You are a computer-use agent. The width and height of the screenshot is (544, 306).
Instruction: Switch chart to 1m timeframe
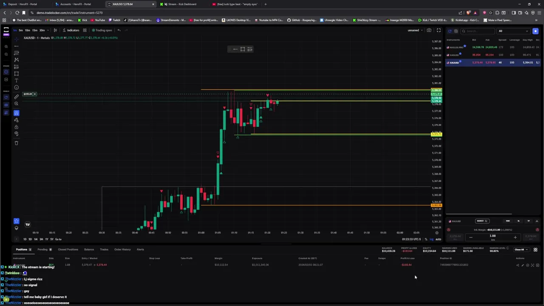(15, 30)
